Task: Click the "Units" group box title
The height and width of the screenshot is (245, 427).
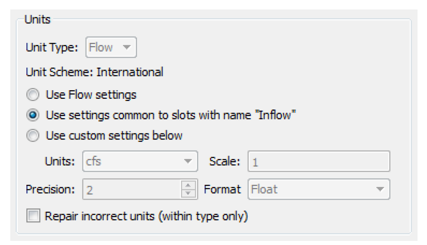Action: click(37, 20)
